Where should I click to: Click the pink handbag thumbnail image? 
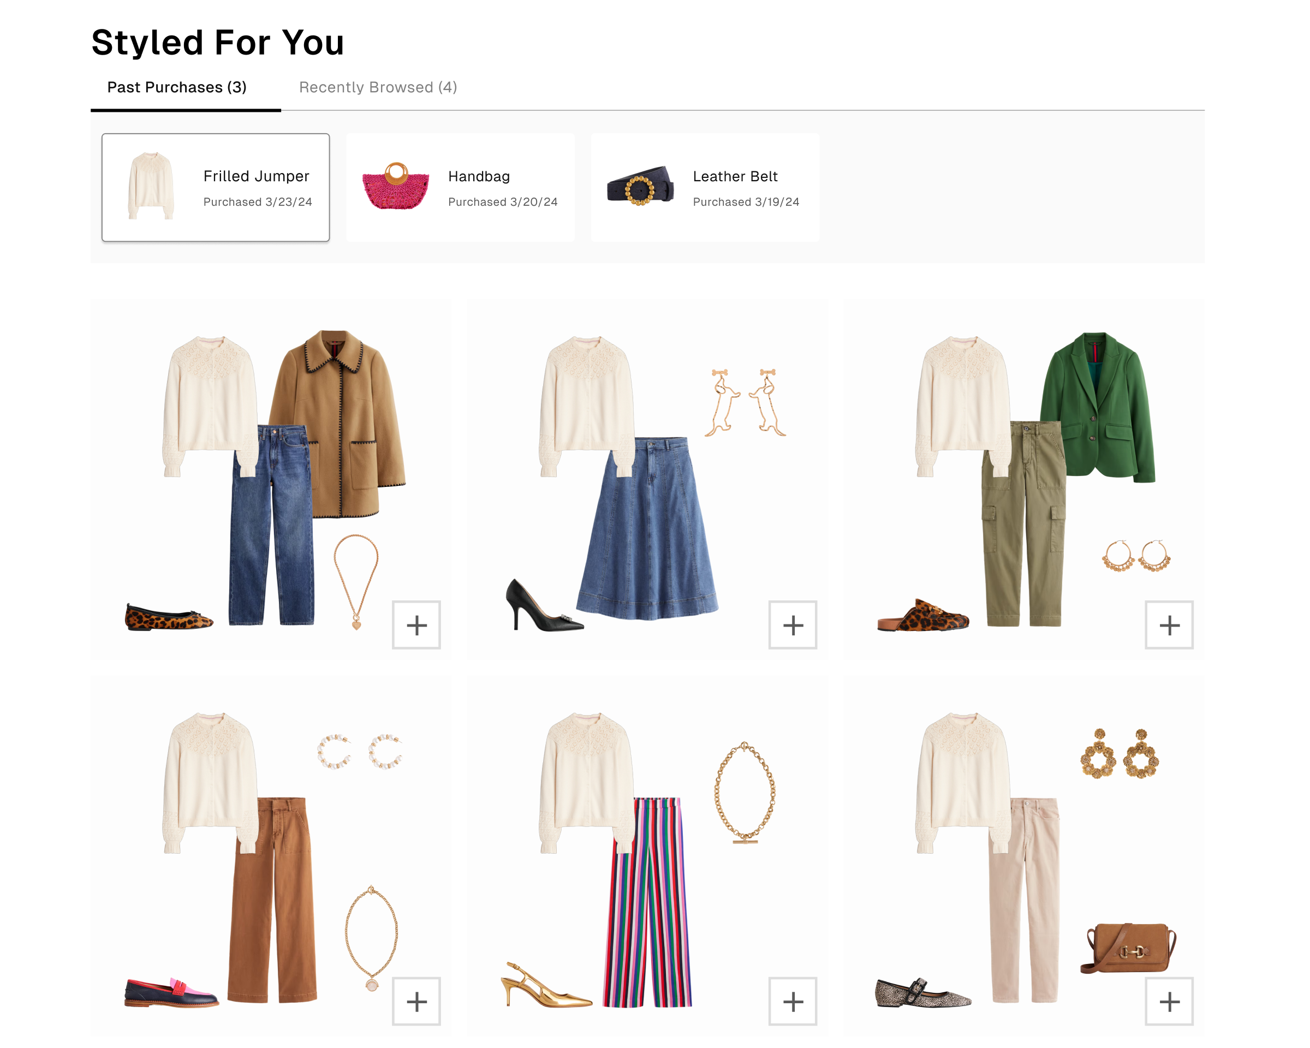[x=396, y=186]
